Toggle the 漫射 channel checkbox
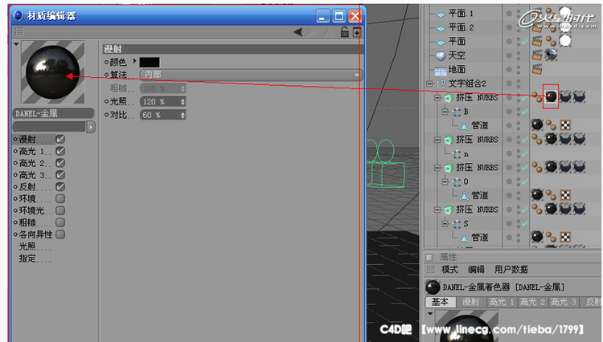 click(x=60, y=139)
